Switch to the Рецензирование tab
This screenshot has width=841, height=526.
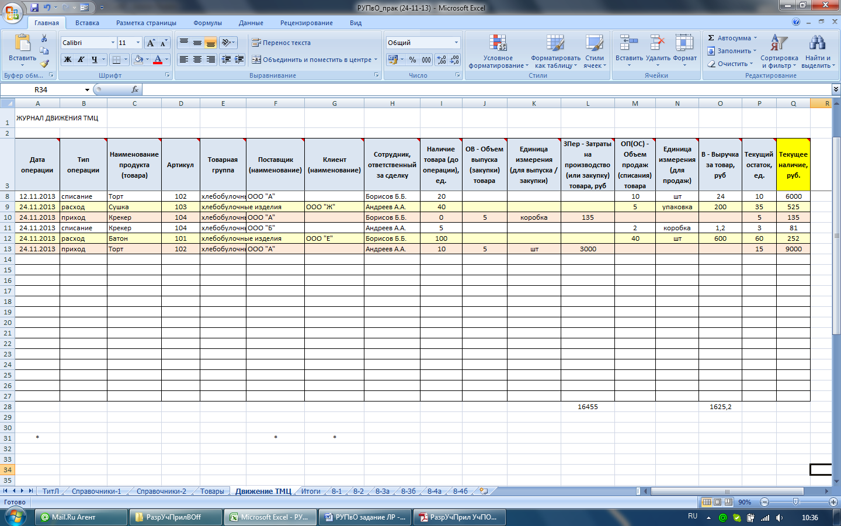[x=306, y=23]
